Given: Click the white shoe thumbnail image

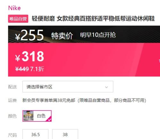Looking at the screenshot, I should tap(28, 116).
